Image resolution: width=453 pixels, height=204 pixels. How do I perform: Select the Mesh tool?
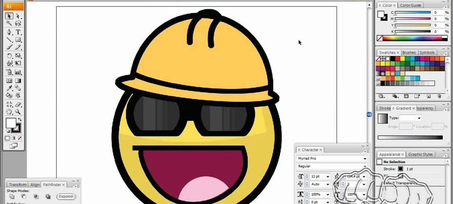10,81
